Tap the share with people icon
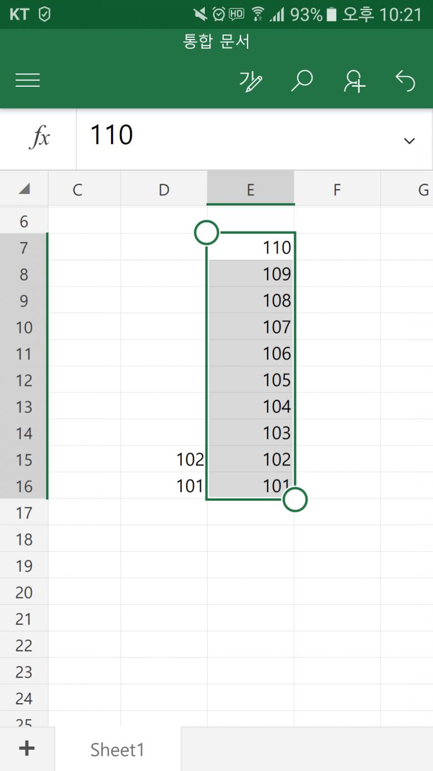Viewport: 433px width, 771px height. pyautogui.click(x=354, y=81)
